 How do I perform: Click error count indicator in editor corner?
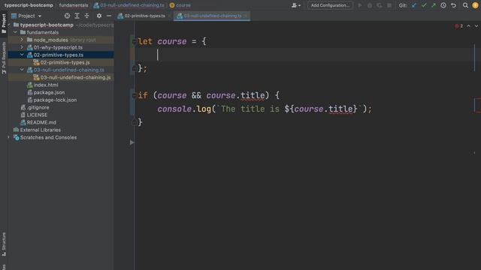tap(459, 26)
